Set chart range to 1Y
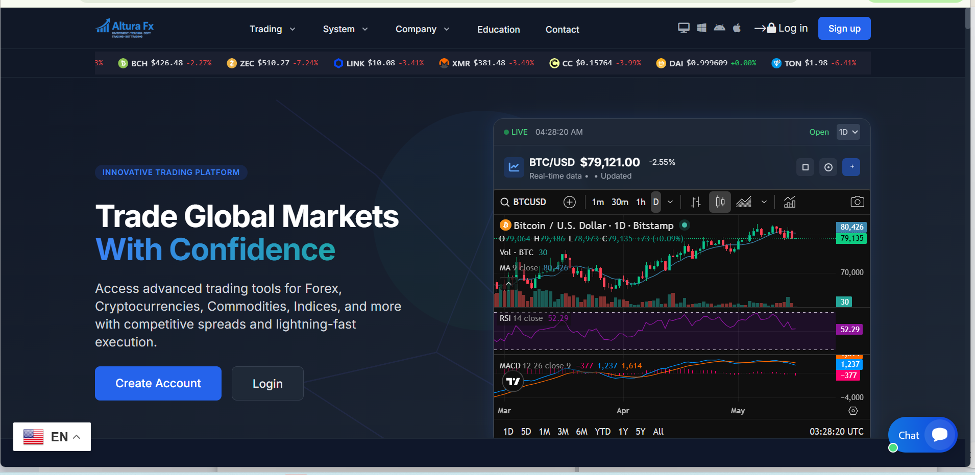 [623, 432]
